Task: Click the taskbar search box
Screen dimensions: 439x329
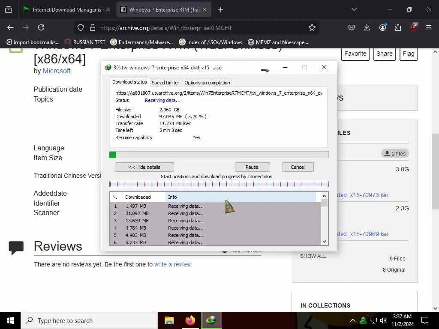Action: pos(89,320)
